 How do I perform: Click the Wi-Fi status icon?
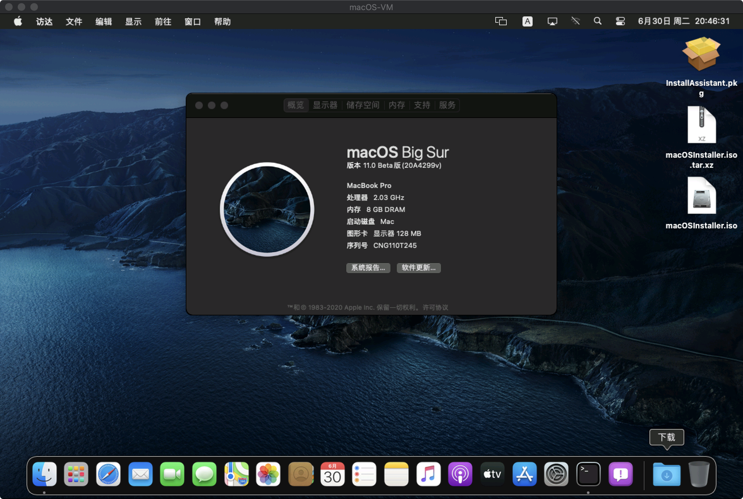click(x=575, y=21)
